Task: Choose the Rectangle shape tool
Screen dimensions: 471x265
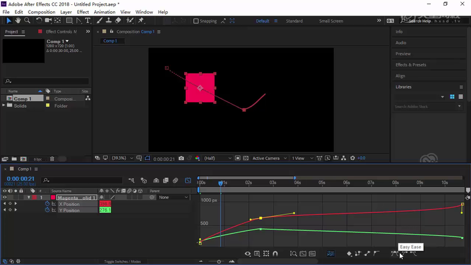Action: point(69,20)
